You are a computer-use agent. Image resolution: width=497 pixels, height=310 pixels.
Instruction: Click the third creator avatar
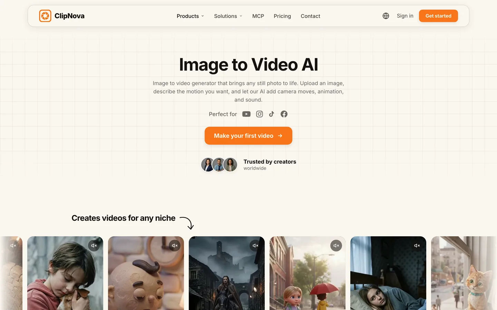230,165
